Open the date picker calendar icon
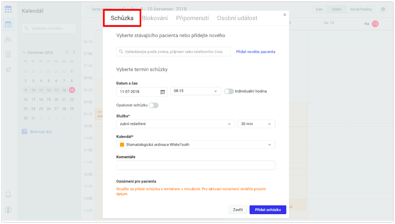This screenshot has height=224, width=395. click(x=163, y=92)
